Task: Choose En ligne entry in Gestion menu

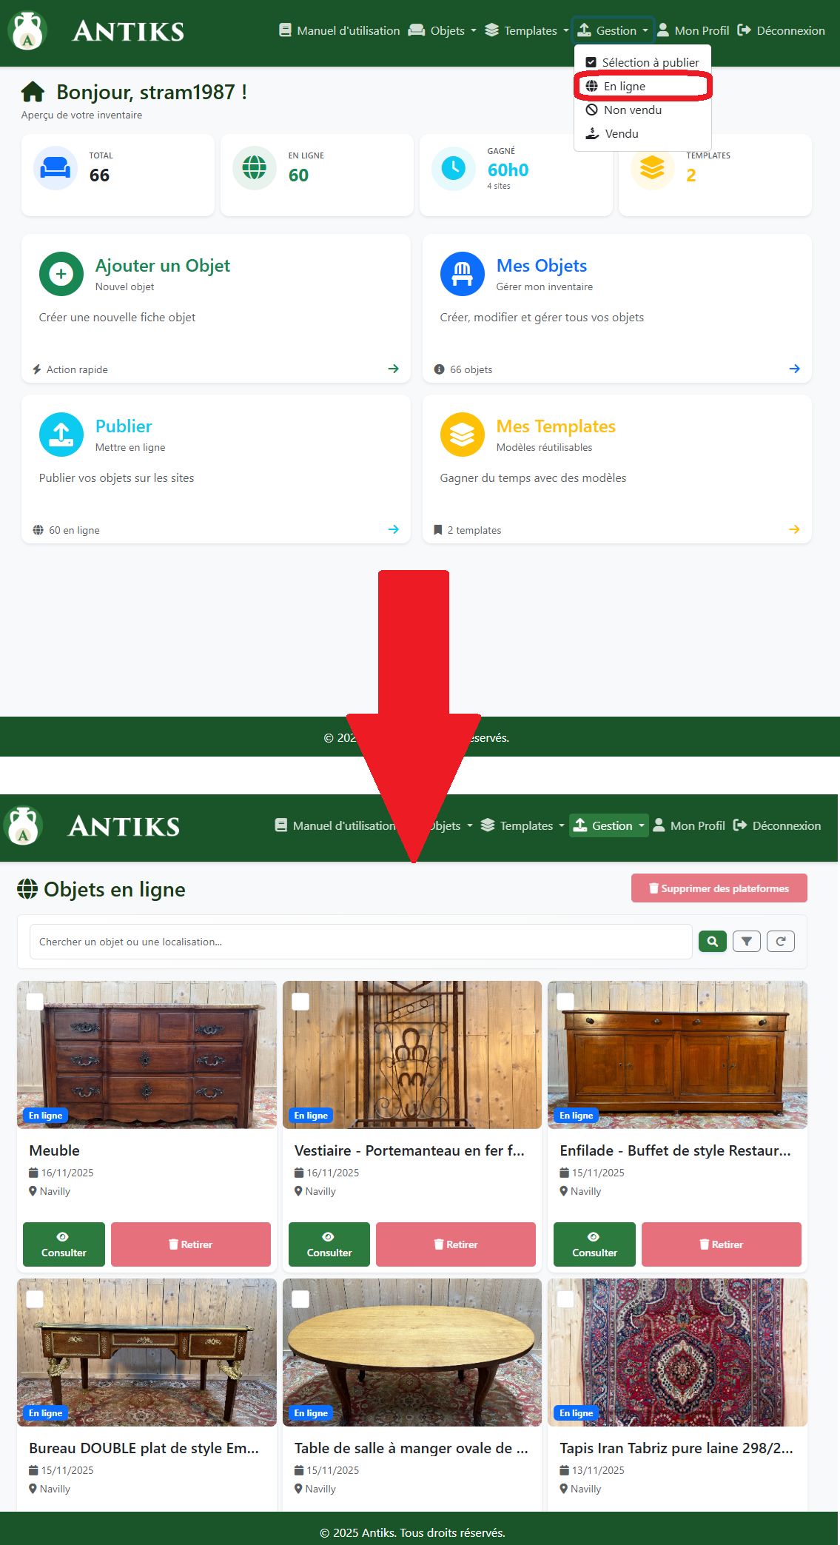Action: [642, 86]
